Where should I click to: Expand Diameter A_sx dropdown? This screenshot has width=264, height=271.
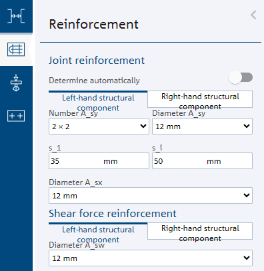point(151,195)
